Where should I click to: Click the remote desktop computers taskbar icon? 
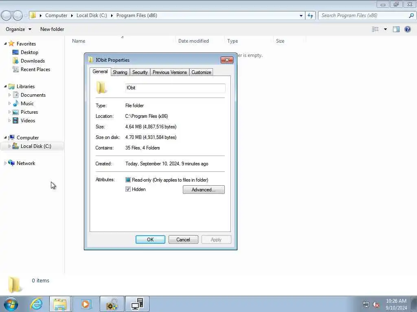(x=137, y=304)
